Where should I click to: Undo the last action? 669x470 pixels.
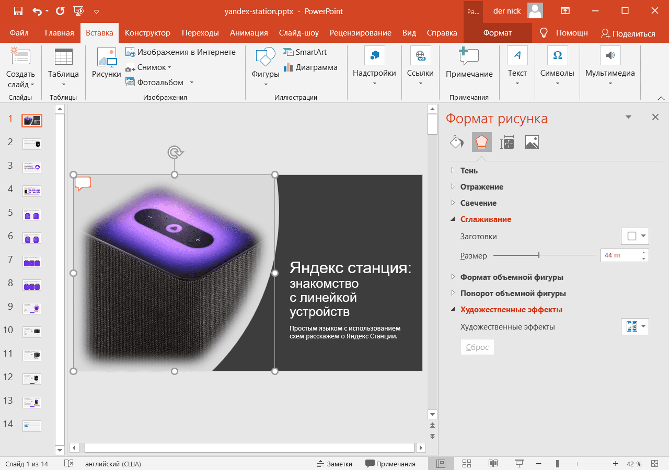coord(38,11)
